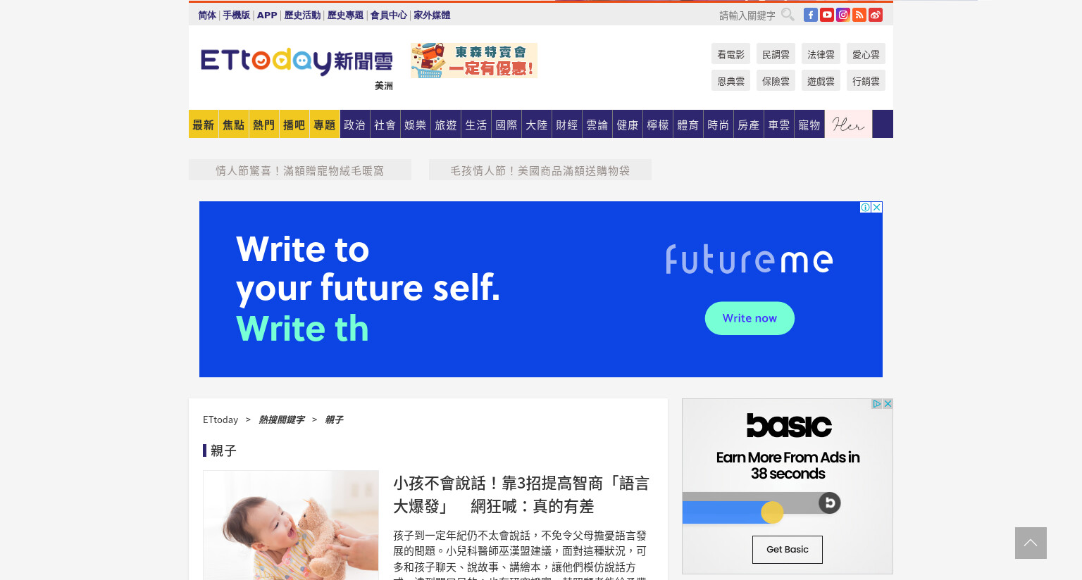Click the 熱搜關鍵字 breadcrumb link
The image size is (1082, 580).
[x=282, y=420]
